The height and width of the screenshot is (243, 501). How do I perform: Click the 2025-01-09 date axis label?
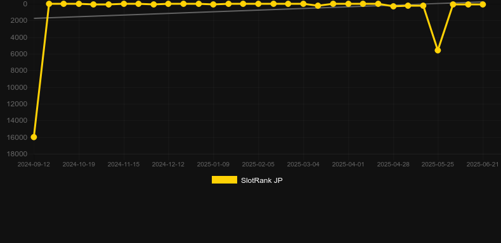click(213, 165)
